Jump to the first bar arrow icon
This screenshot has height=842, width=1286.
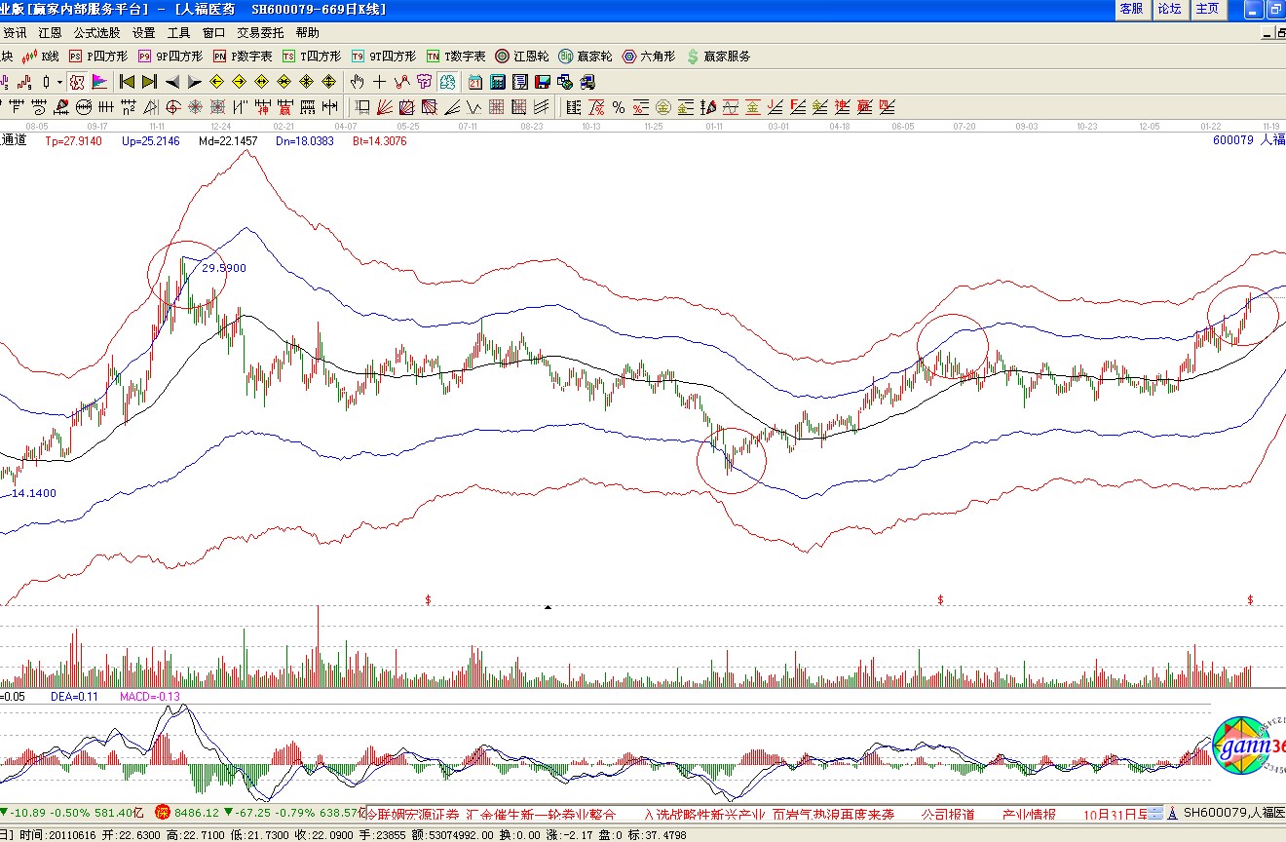[x=127, y=82]
